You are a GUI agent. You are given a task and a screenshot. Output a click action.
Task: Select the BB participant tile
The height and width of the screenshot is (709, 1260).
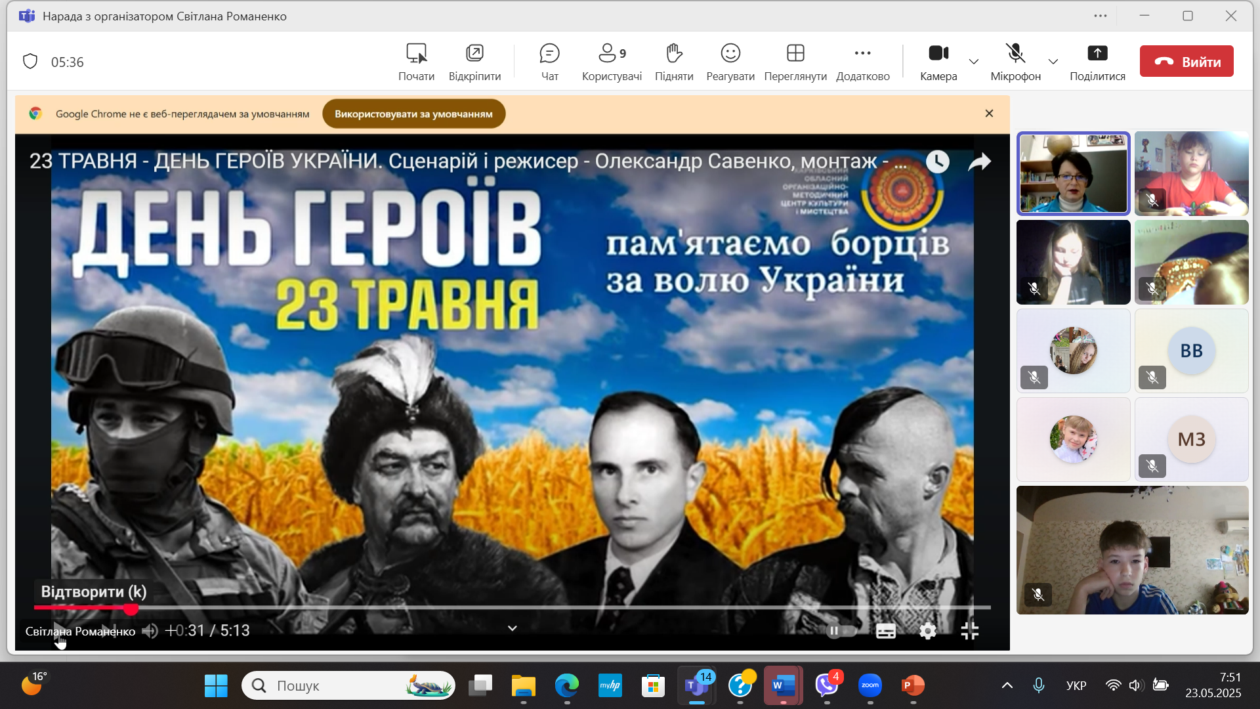pos(1191,351)
